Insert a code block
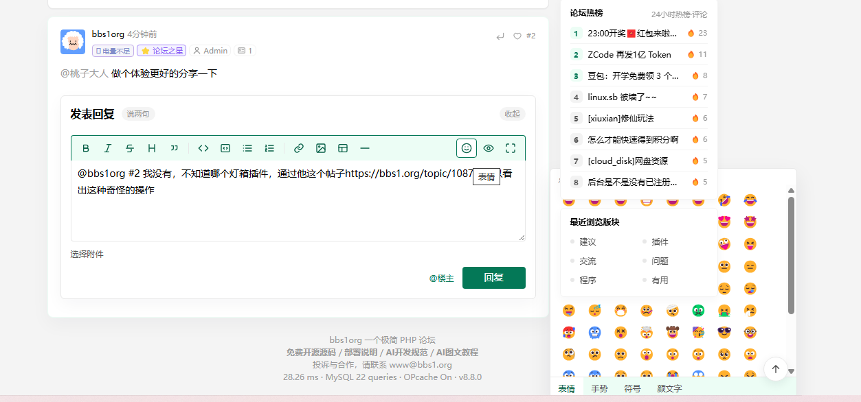The width and height of the screenshot is (861, 402). click(x=225, y=148)
